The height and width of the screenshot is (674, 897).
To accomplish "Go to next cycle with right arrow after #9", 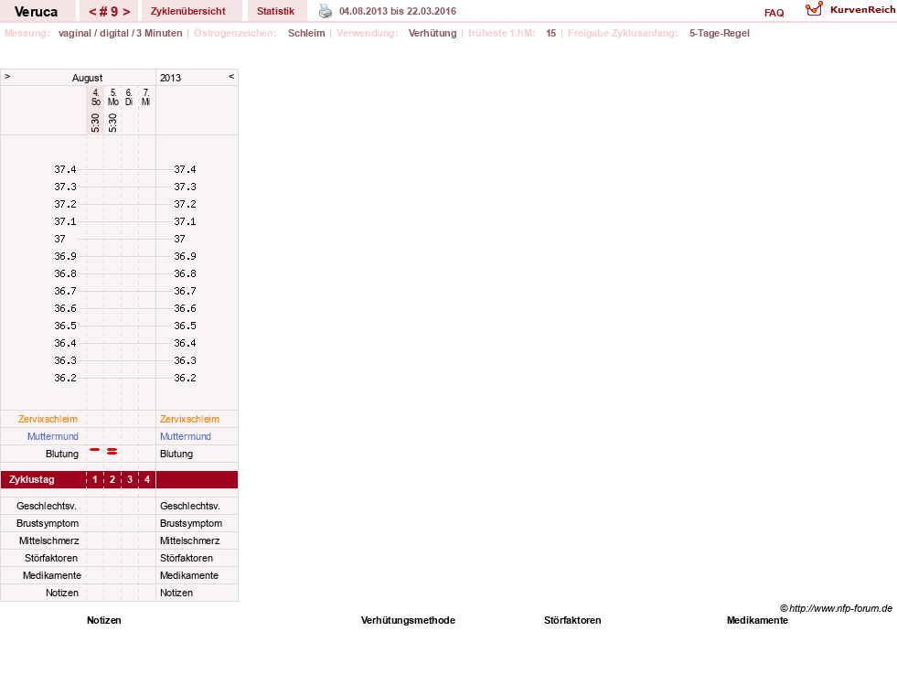I will [126, 12].
